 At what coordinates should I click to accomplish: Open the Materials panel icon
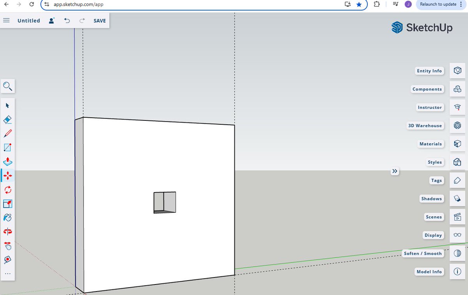pos(457,144)
